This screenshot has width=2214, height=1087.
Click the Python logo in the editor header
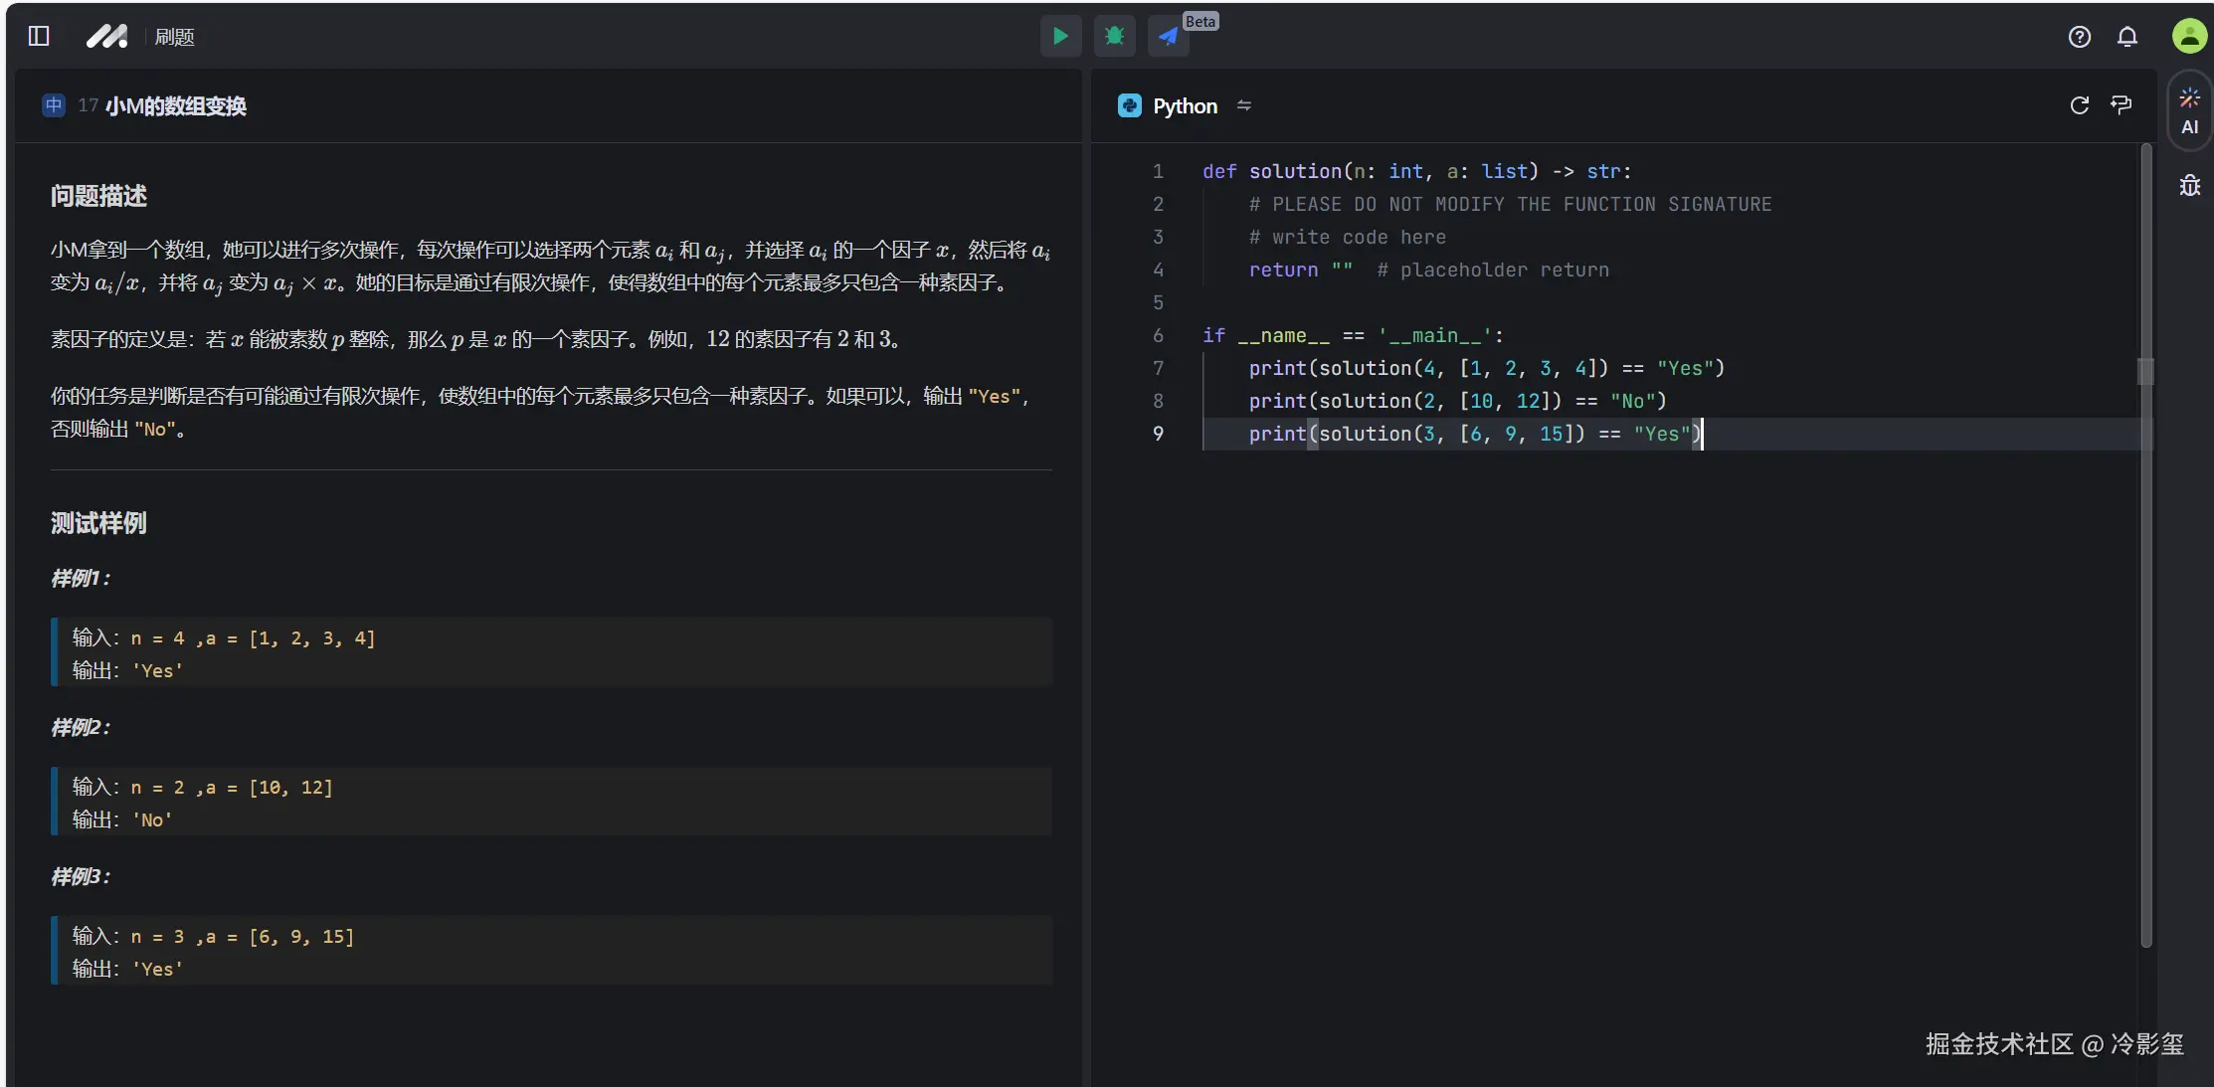coord(1129,105)
